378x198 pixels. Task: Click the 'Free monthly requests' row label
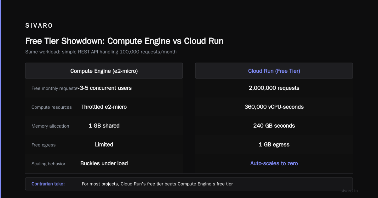(54, 88)
